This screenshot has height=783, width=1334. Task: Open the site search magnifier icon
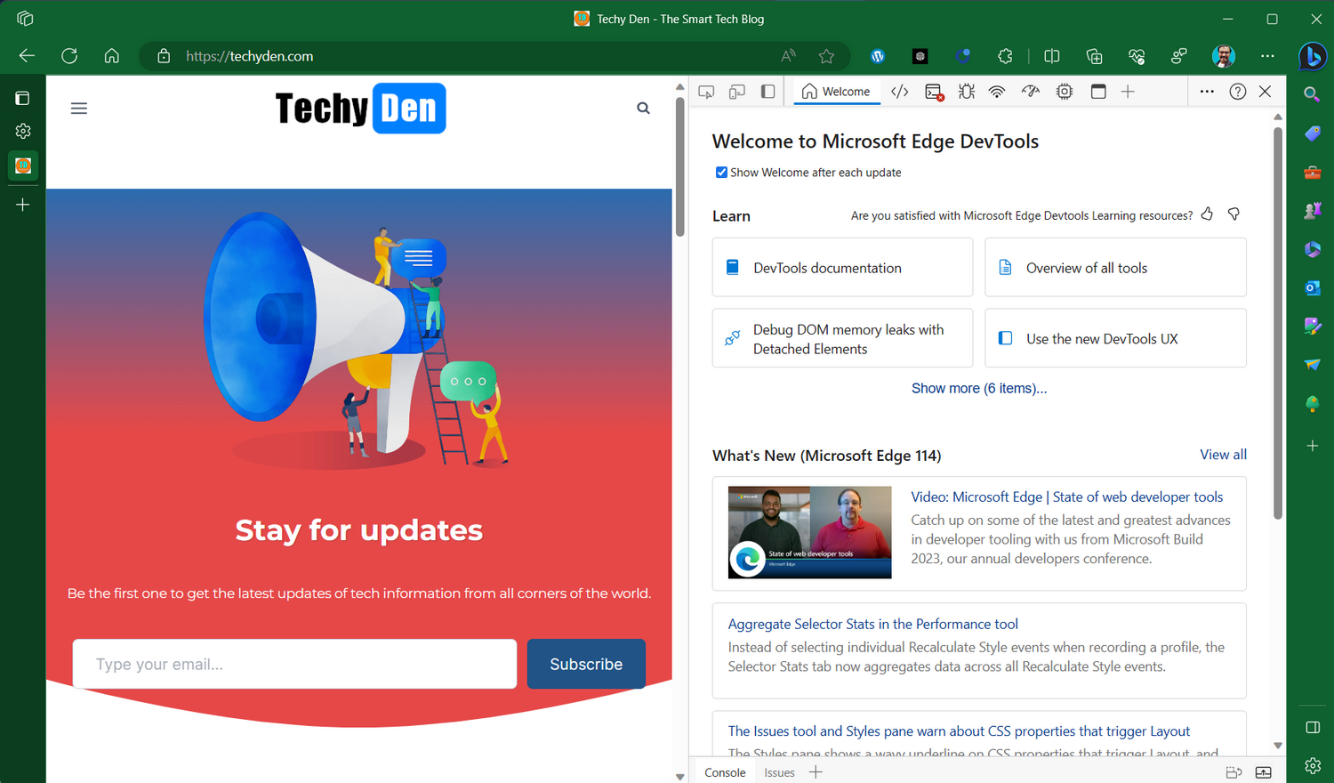[643, 109]
